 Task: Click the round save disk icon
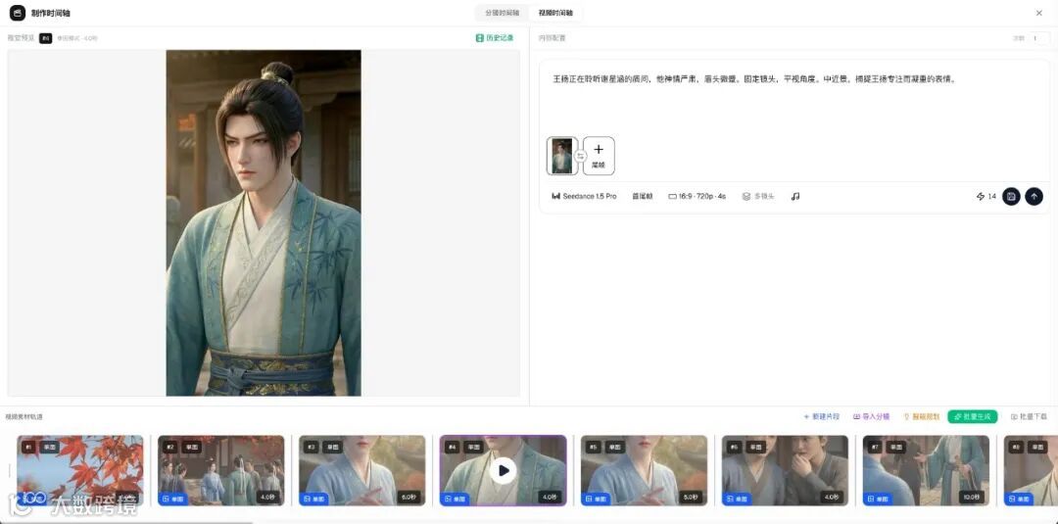[1011, 196]
